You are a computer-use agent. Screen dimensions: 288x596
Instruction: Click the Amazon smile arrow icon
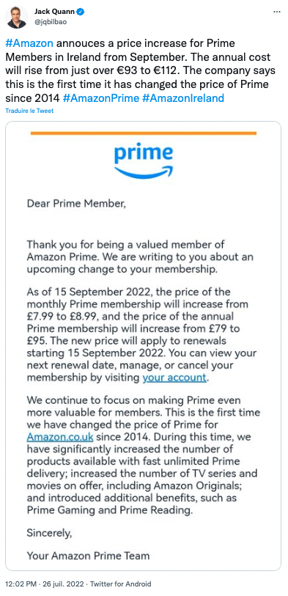click(144, 172)
